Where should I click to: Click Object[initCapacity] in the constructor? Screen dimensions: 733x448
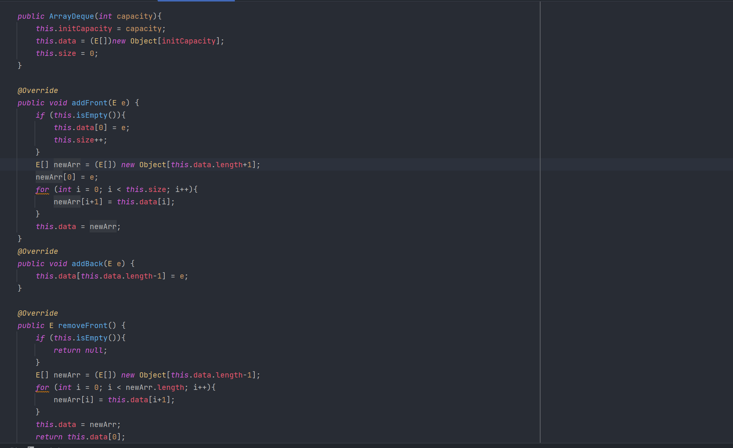point(175,41)
